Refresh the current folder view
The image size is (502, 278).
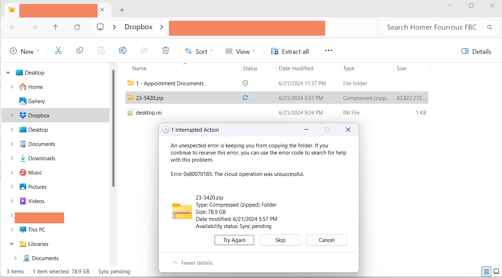[x=77, y=27]
